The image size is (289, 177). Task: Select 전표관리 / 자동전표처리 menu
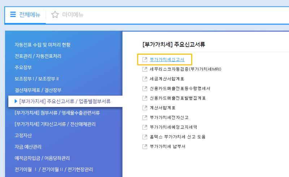pos(38,56)
